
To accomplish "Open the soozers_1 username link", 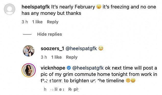I will [52, 49].
